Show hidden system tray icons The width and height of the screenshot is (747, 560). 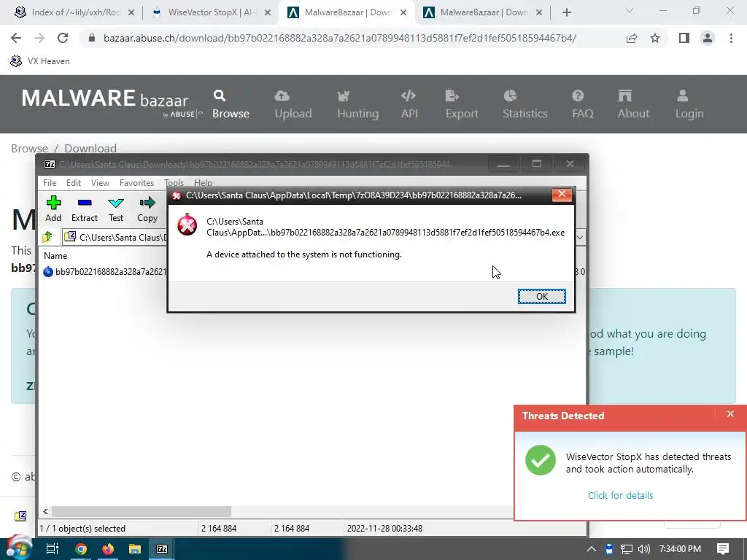[591, 549]
